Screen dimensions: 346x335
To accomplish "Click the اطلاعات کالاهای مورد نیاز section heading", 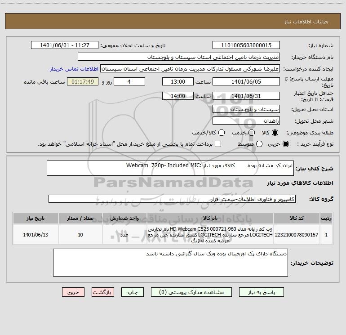I will pos(300,183).
